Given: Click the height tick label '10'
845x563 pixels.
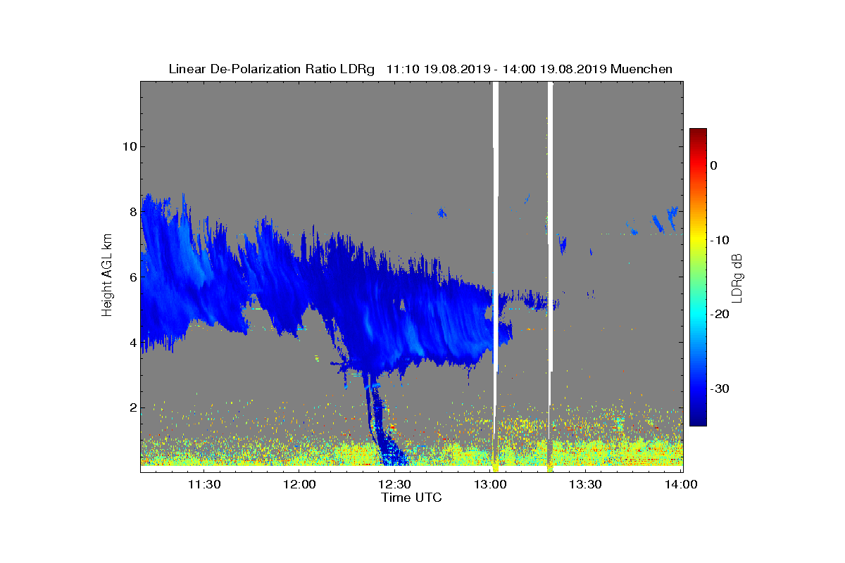Looking at the screenshot, I should (x=130, y=146).
